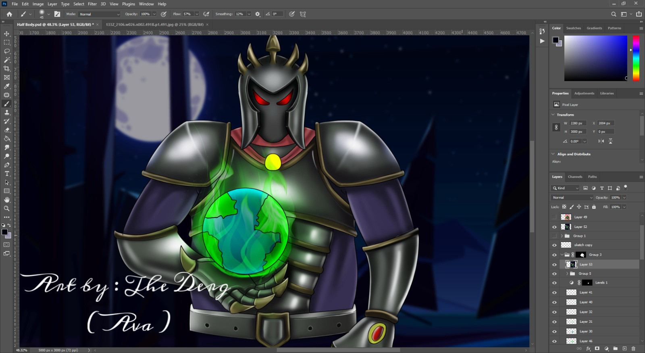Toggle the layer filter on/off switch
The height and width of the screenshot is (353, 645).
tap(626, 187)
